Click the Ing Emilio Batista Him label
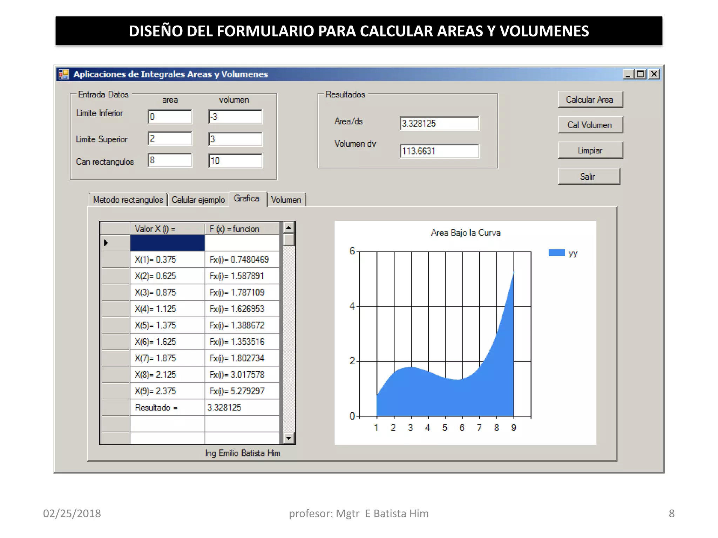Screen dimensions: 718x538 coord(243,453)
